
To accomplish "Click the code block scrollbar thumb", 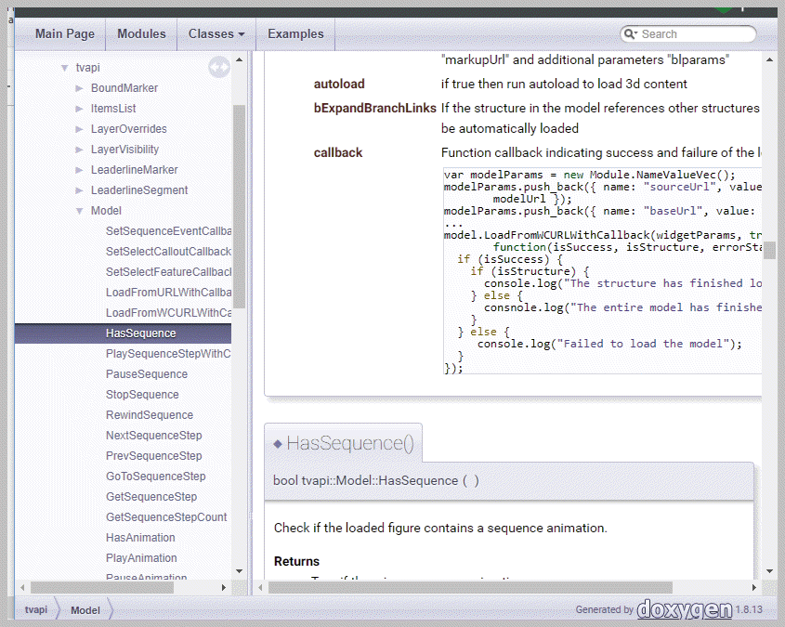I will [x=768, y=250].
